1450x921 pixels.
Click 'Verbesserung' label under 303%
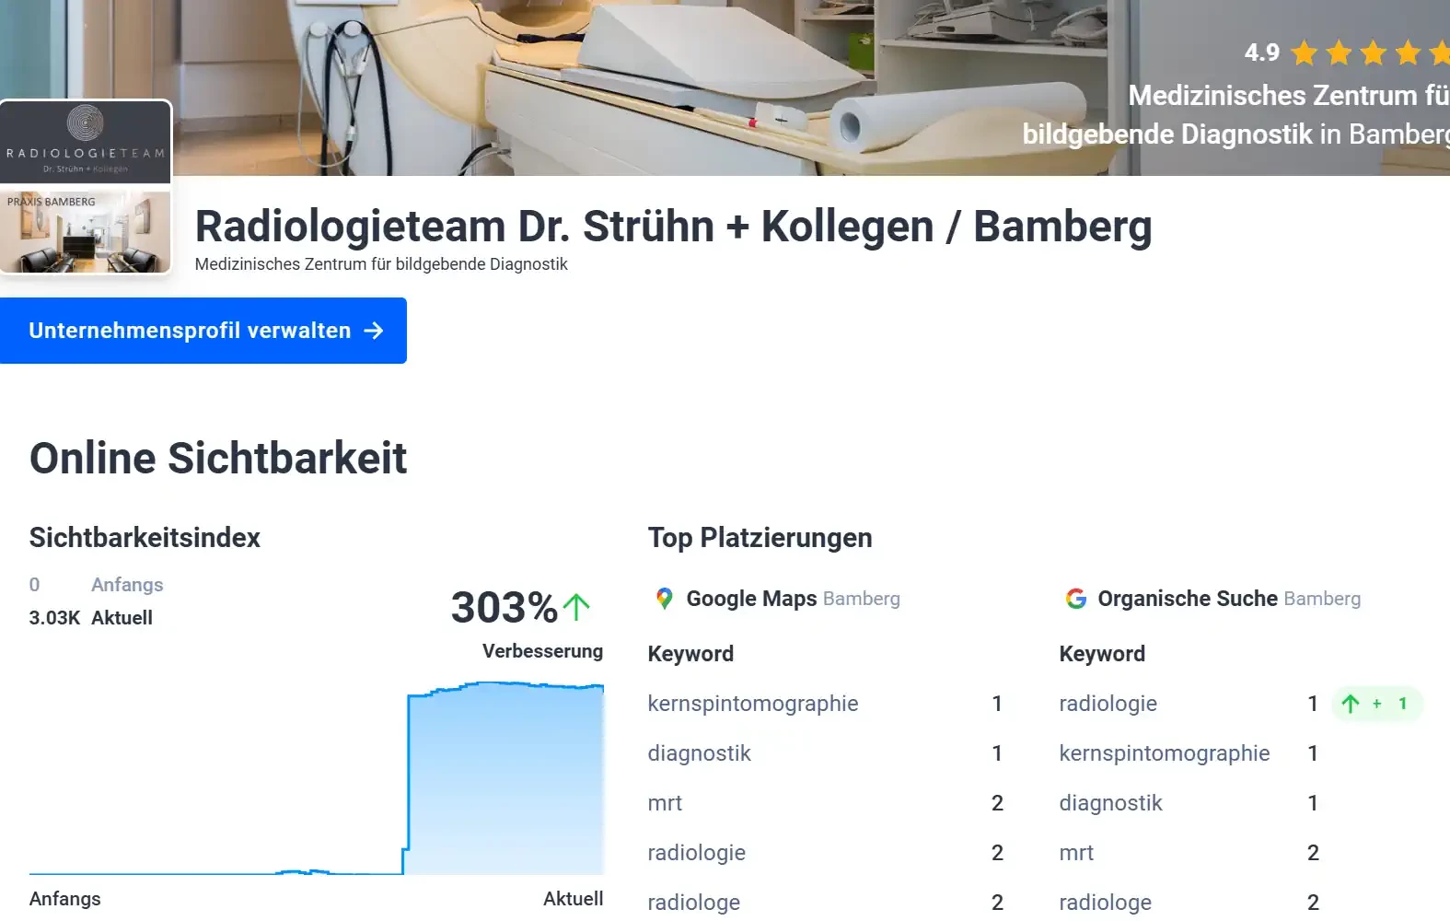(x=542, y=651)
